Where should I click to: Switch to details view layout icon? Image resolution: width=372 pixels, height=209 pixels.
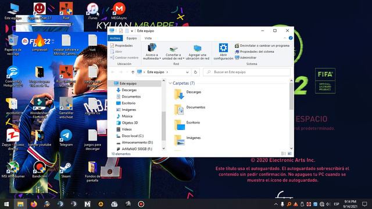[x=284, y=153]
